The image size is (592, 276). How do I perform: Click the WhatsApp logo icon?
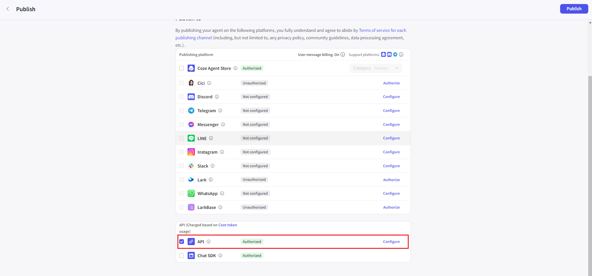pos(191,193)
